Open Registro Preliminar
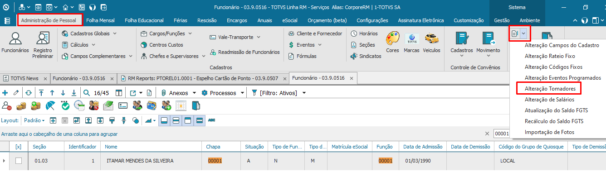 click(x=43, y=45)
